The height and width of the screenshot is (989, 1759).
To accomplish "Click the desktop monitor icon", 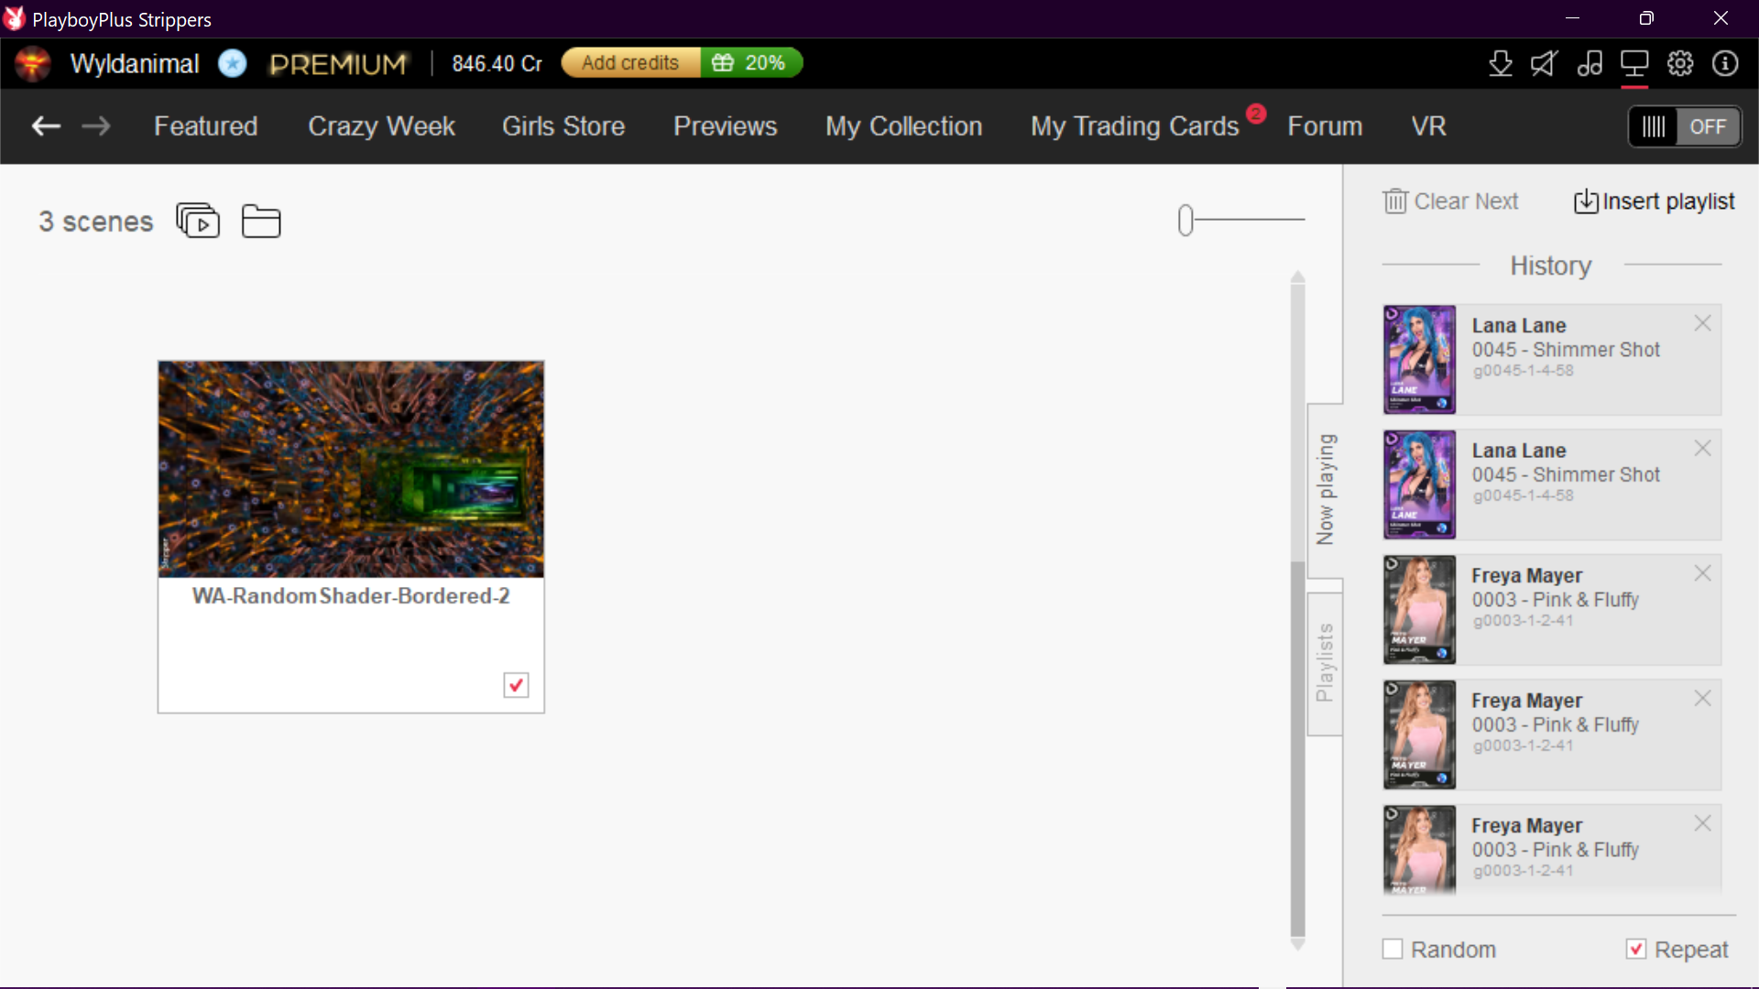I will pyautogui.click(x=1634, y=63).
